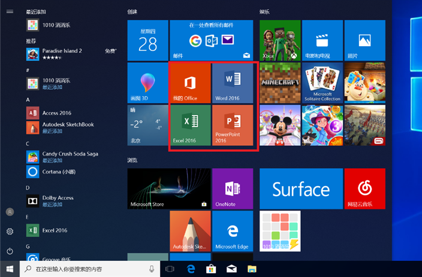Select the letter D section header
This screenshot has height=277, width=422.
[28, 188]
